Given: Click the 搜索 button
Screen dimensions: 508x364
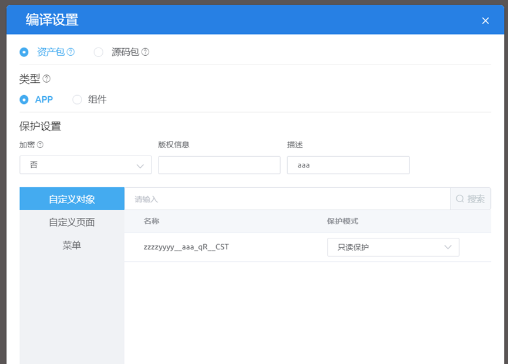Looking at the screenshot, I should 470,199.
